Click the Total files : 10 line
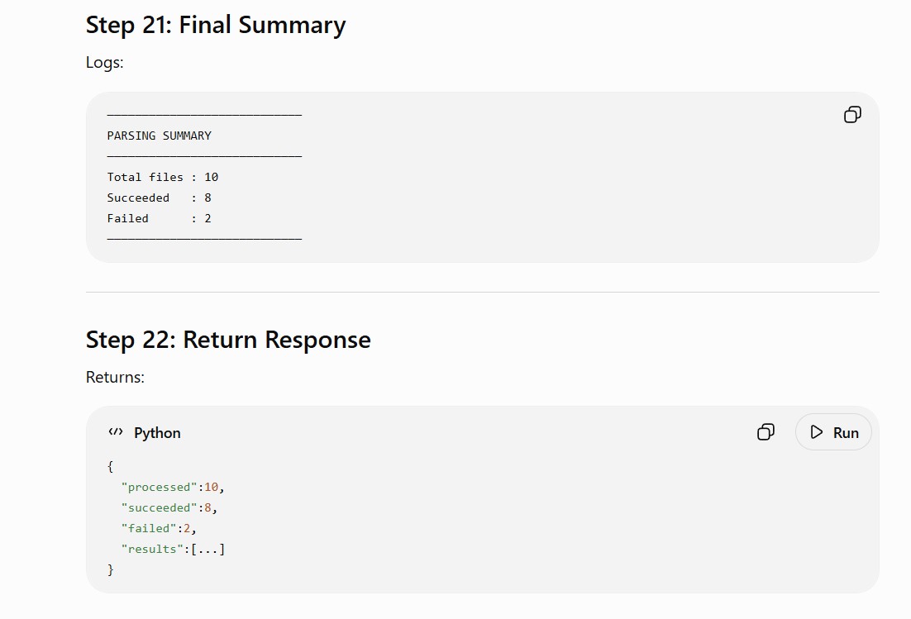The width and height of the screenshot is (911, 619). (x=163, y=177)
